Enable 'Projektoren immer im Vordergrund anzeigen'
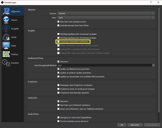 [58, 89]
